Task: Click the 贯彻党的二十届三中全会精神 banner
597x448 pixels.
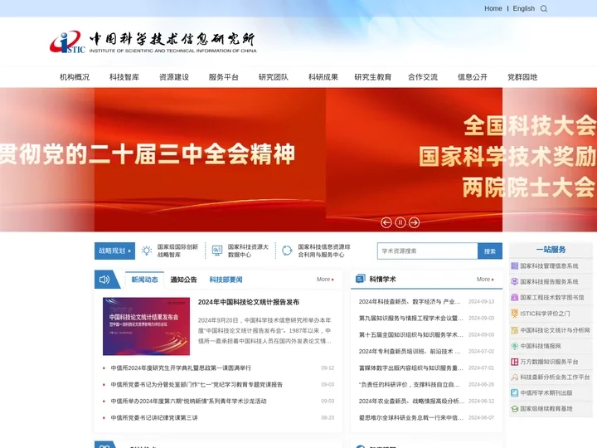Action: click(163, 159)
